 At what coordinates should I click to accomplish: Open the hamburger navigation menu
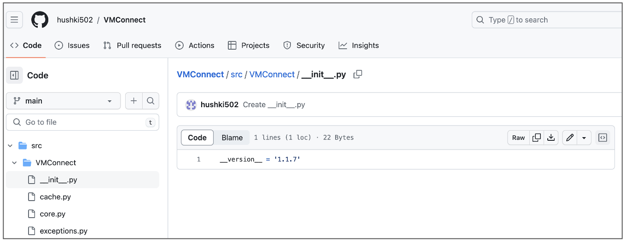coord(14,20)
